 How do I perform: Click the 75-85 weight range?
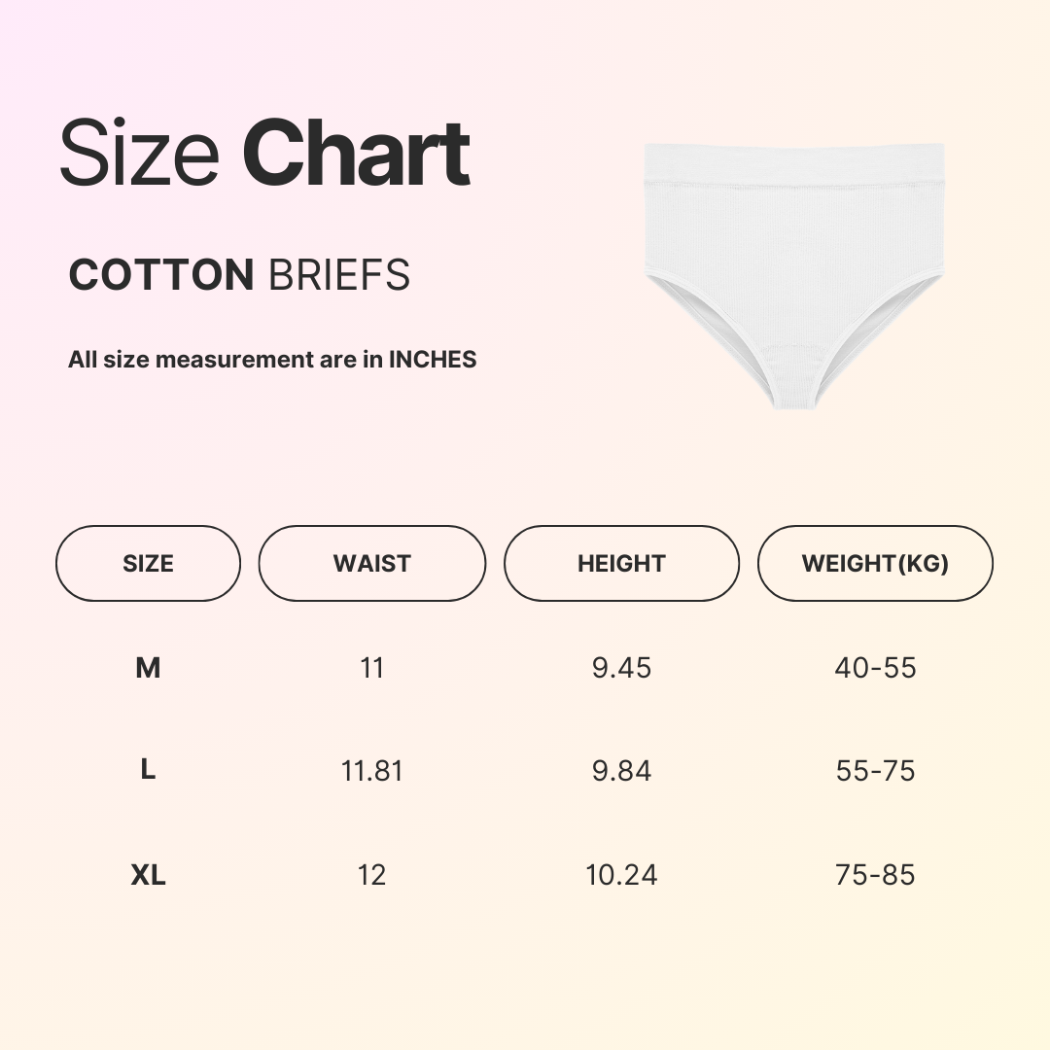pyautogui.click(x=875, y=875)
